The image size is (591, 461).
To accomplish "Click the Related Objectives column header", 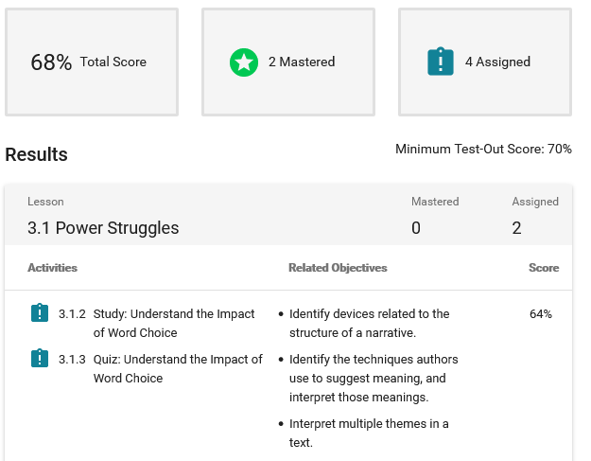I will (x=338, y=268).
